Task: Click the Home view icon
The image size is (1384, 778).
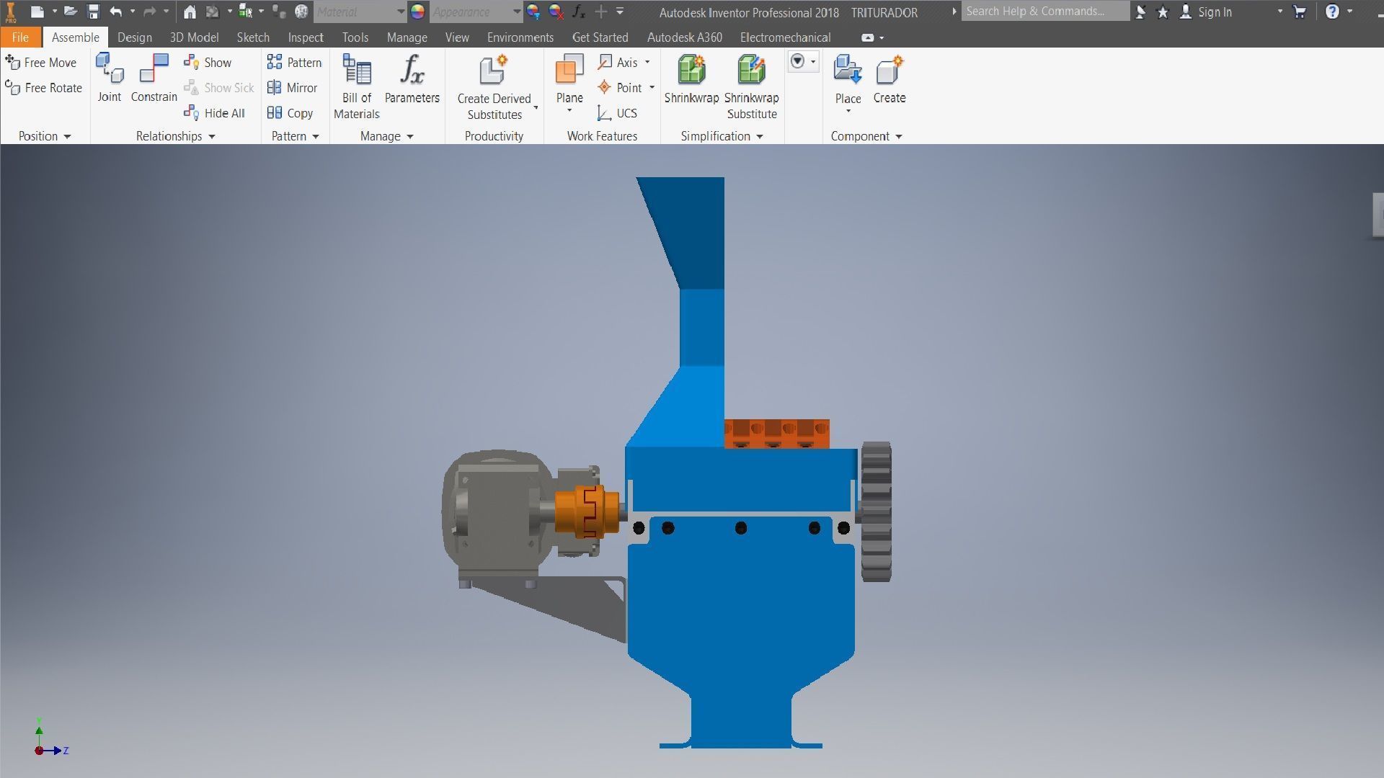Action: click(x=190, y=12)
